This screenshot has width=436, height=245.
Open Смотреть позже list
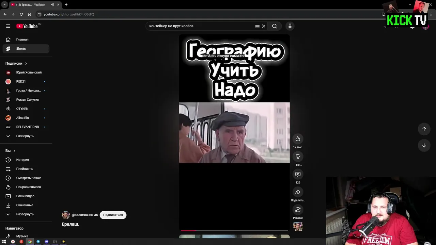click(26, 178)
